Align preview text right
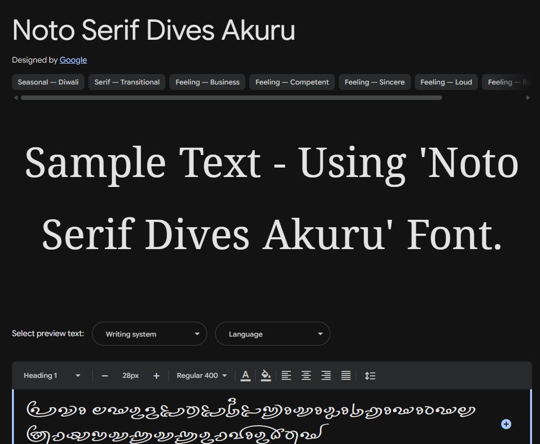Viewport: 540px width, 444px height. pos(326,375)
